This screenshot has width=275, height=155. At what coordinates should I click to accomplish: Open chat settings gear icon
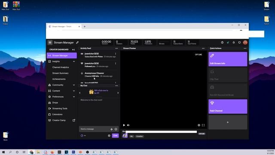click(109, 136)
